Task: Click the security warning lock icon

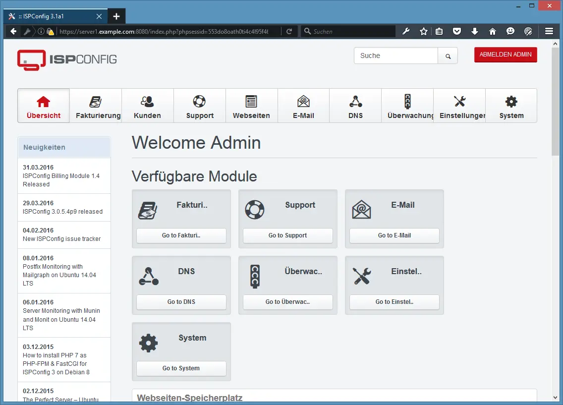Action: click(51, 32)
